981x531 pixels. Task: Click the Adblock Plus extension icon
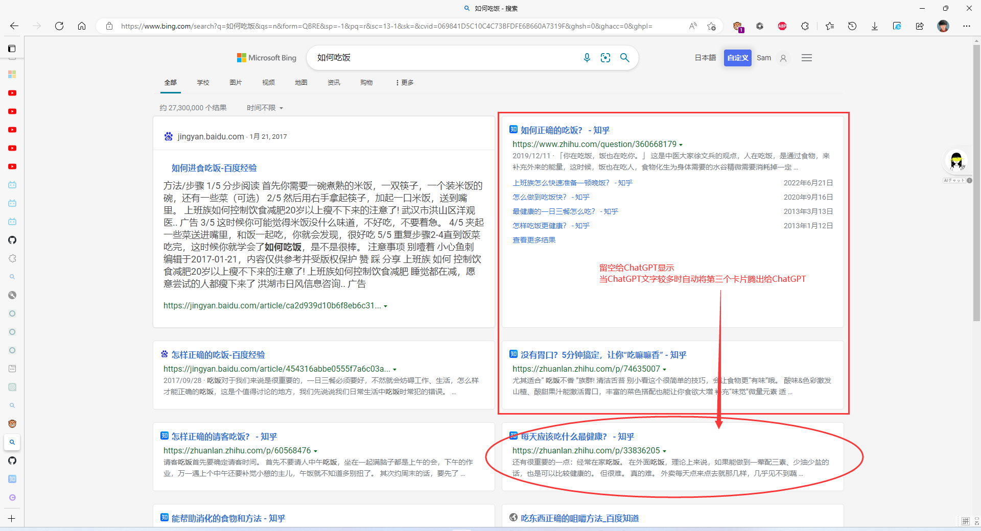tap(782, 26)
